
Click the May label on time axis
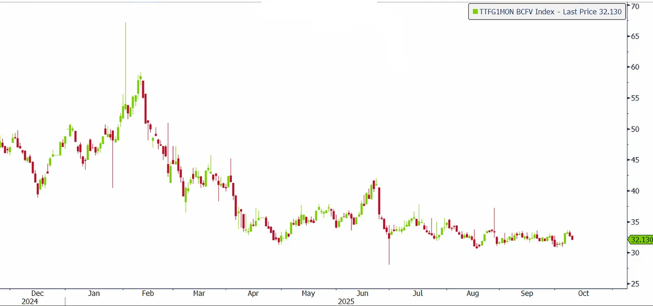click(x=308, y=293)
